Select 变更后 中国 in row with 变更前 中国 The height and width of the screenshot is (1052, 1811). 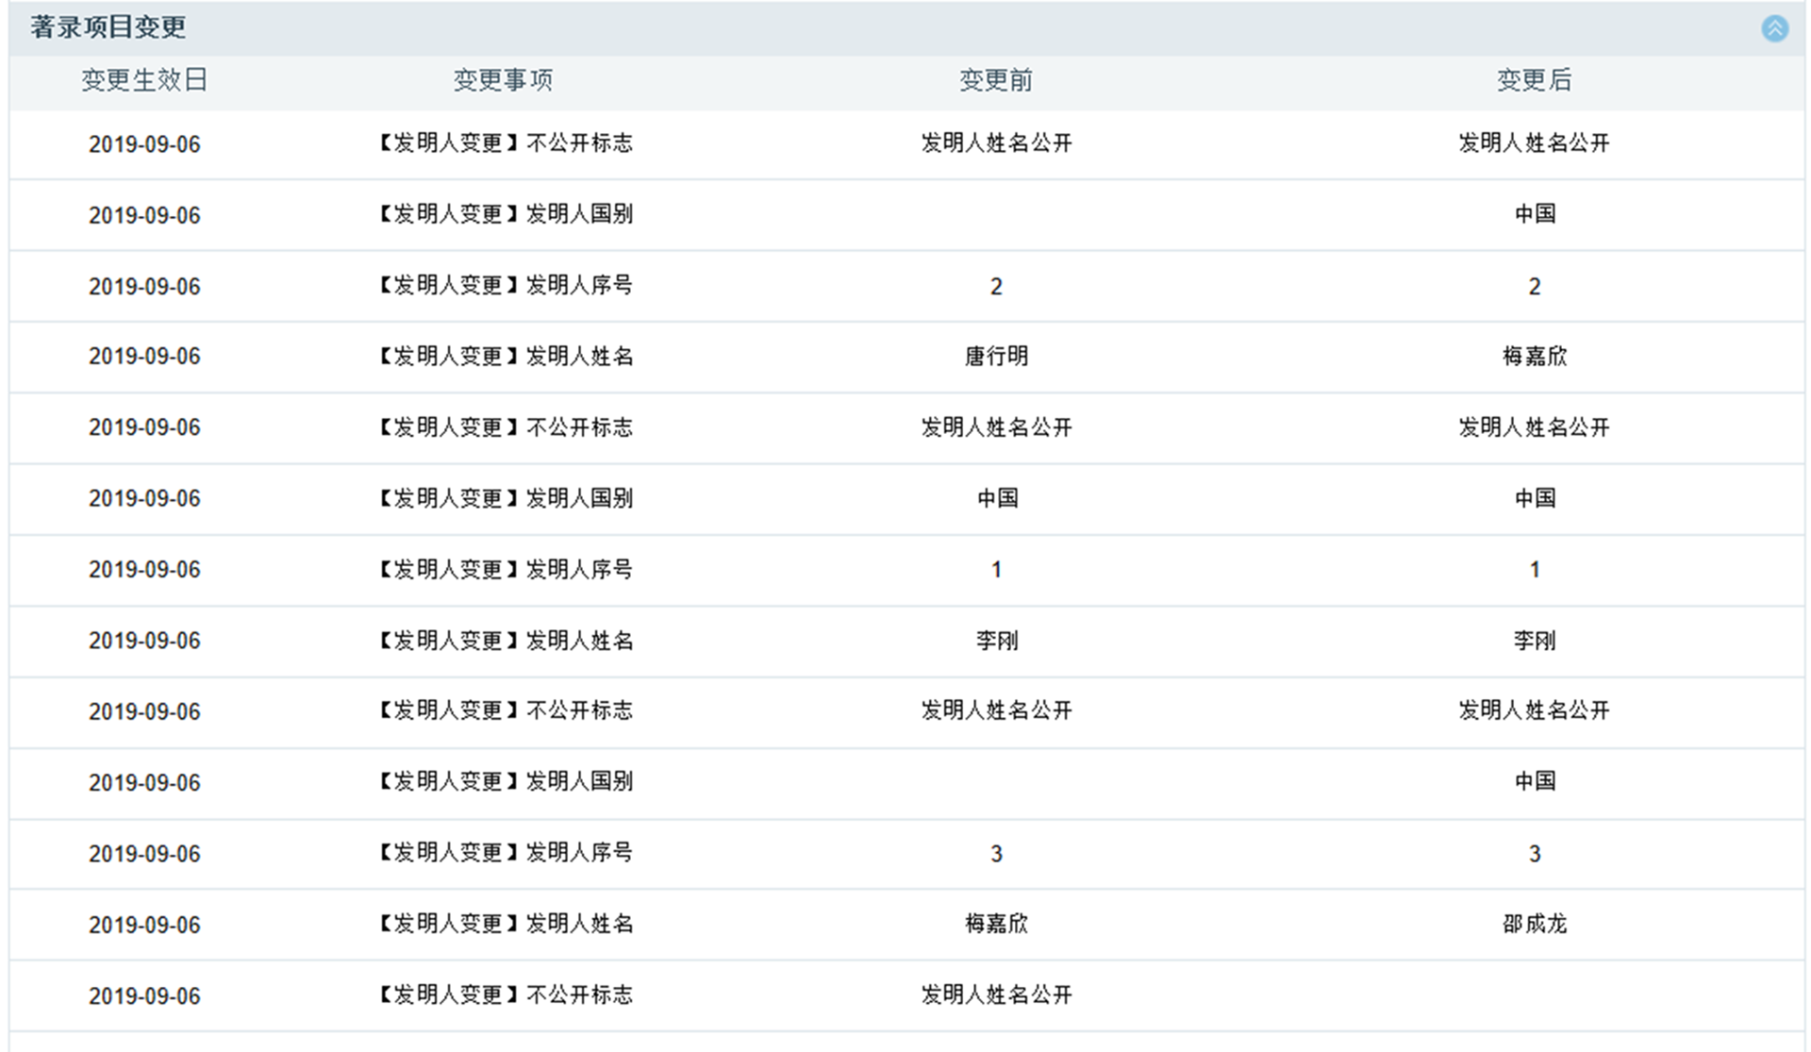(1535, 498)
